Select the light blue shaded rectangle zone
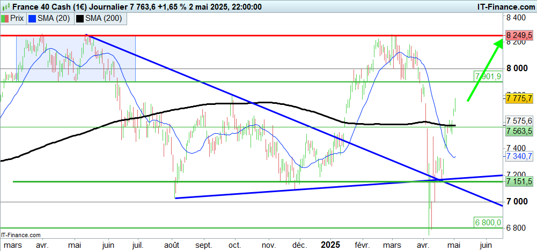 (x=75, y=58)
